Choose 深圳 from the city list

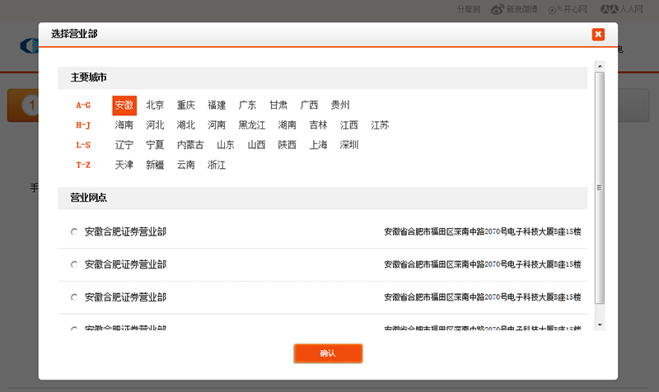pos(349,145)
